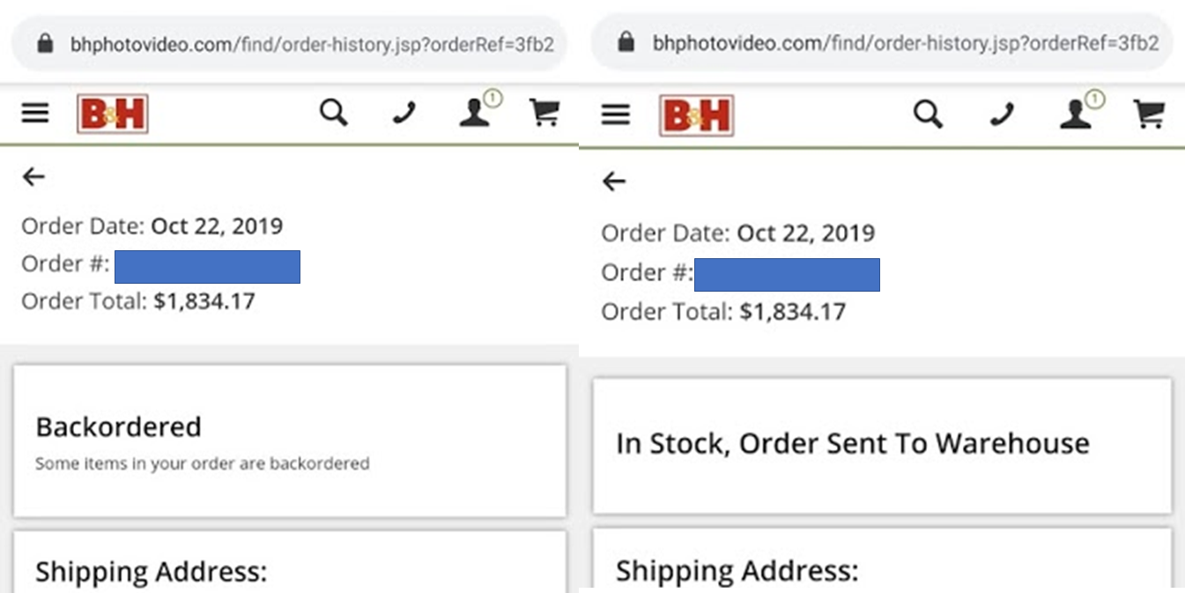Open hamburger menu in left screenshot

[35, 113]
